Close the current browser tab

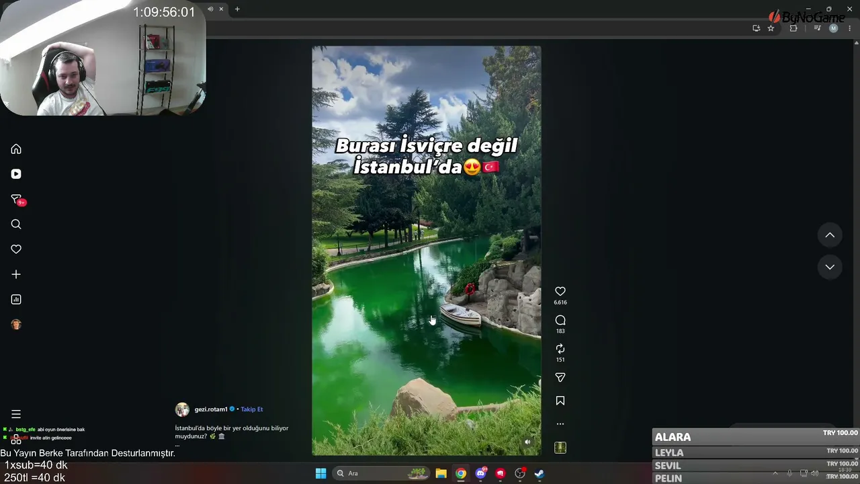221,9
